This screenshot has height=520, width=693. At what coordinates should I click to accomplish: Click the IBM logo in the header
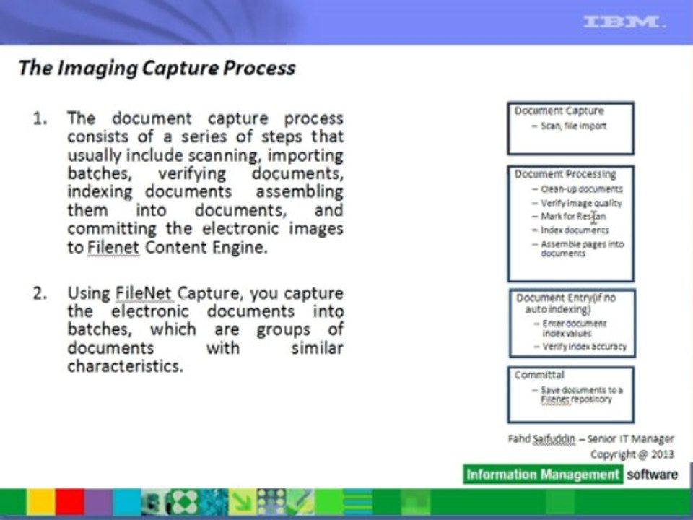pyautogui.click(x=624, y=22)
